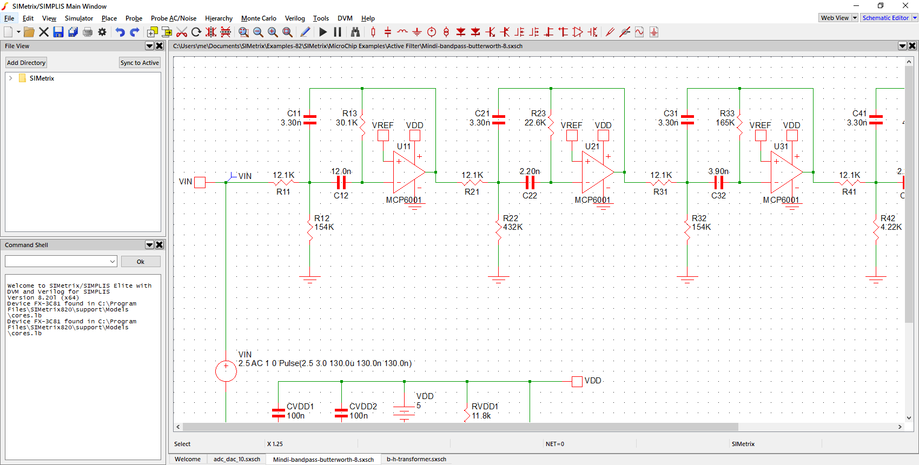Open the File menu

pyautogui.click(x=9, y=18)
